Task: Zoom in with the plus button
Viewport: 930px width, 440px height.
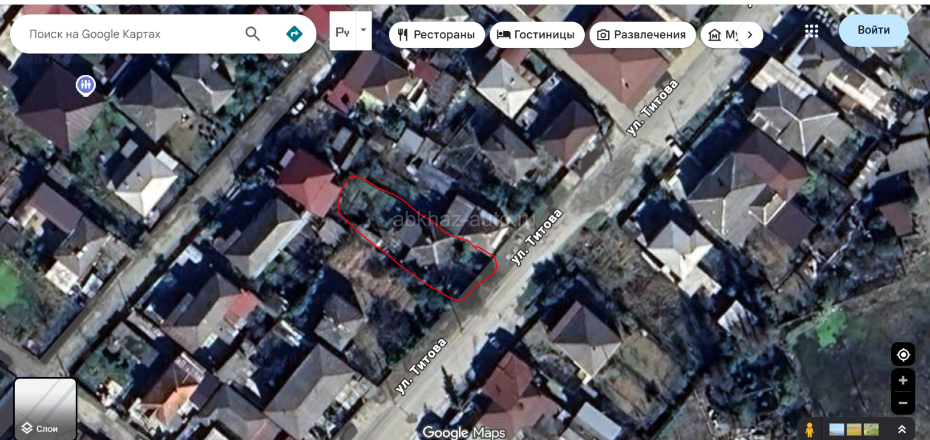Action: pyautogui.click(x=903, y=381)
